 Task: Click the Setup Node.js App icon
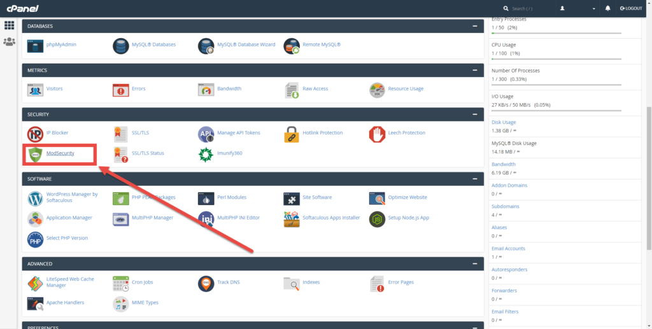click(377, 218)
